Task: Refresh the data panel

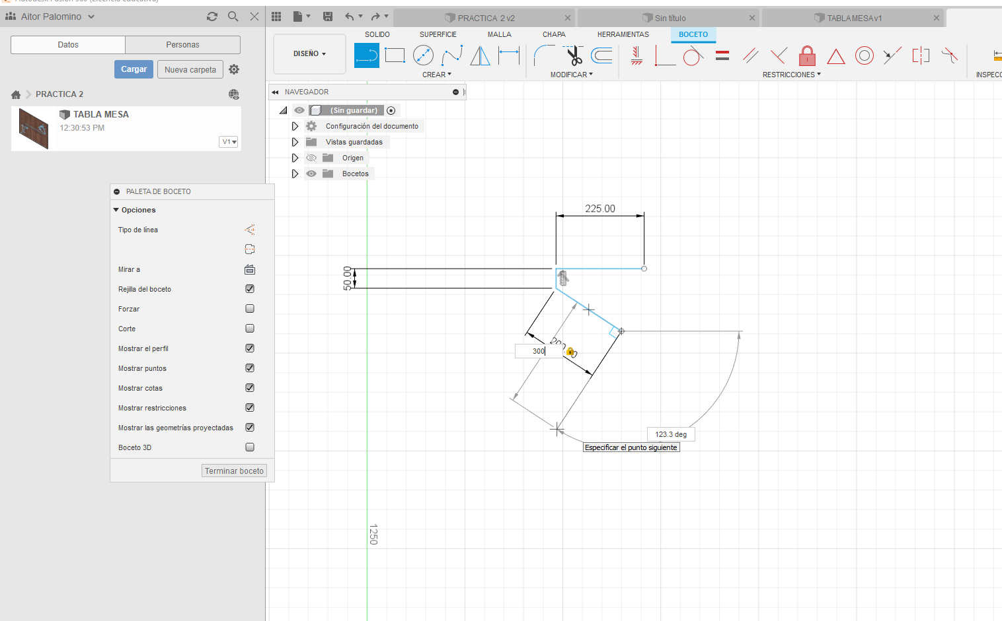Action: click(212, 16)
